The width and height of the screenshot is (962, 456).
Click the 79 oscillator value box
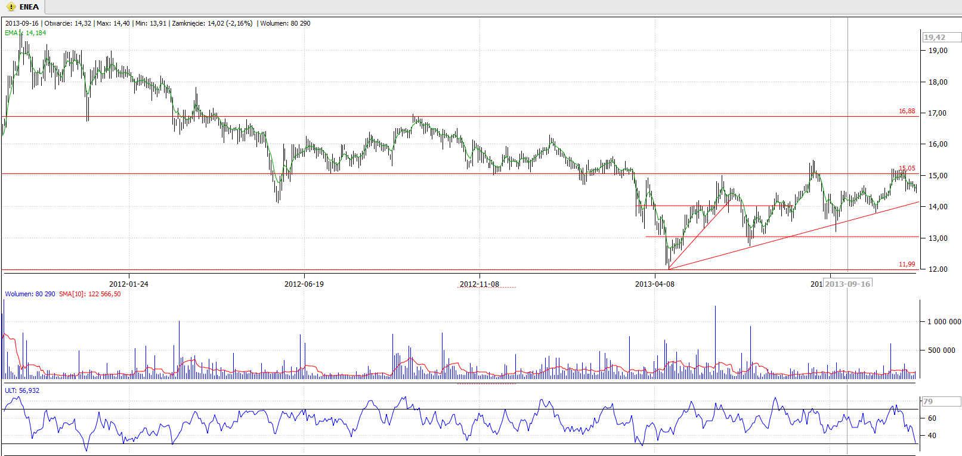[942, 401]
